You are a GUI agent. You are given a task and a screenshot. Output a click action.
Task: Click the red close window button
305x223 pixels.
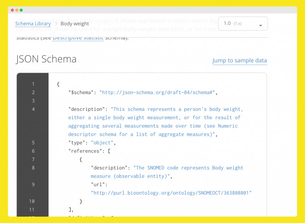12,10
